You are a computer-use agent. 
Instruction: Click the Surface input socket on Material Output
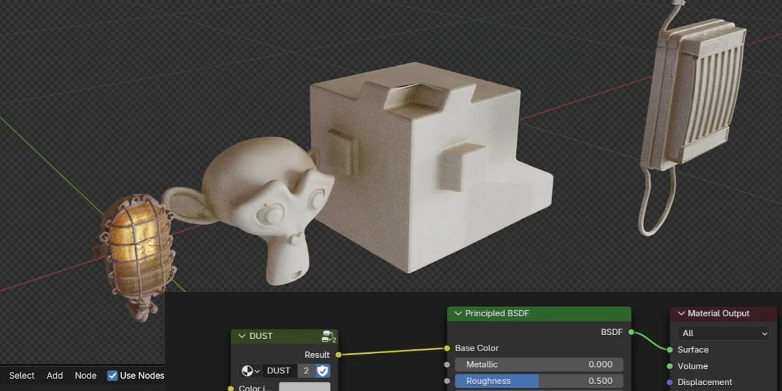pyautogui.click(x=669, y=350)
